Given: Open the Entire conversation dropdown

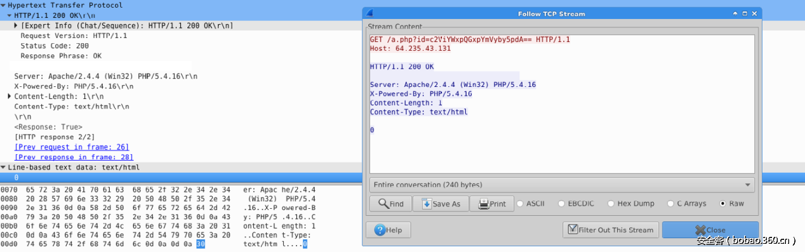Looking at the screenshot, I should point(561,185).
